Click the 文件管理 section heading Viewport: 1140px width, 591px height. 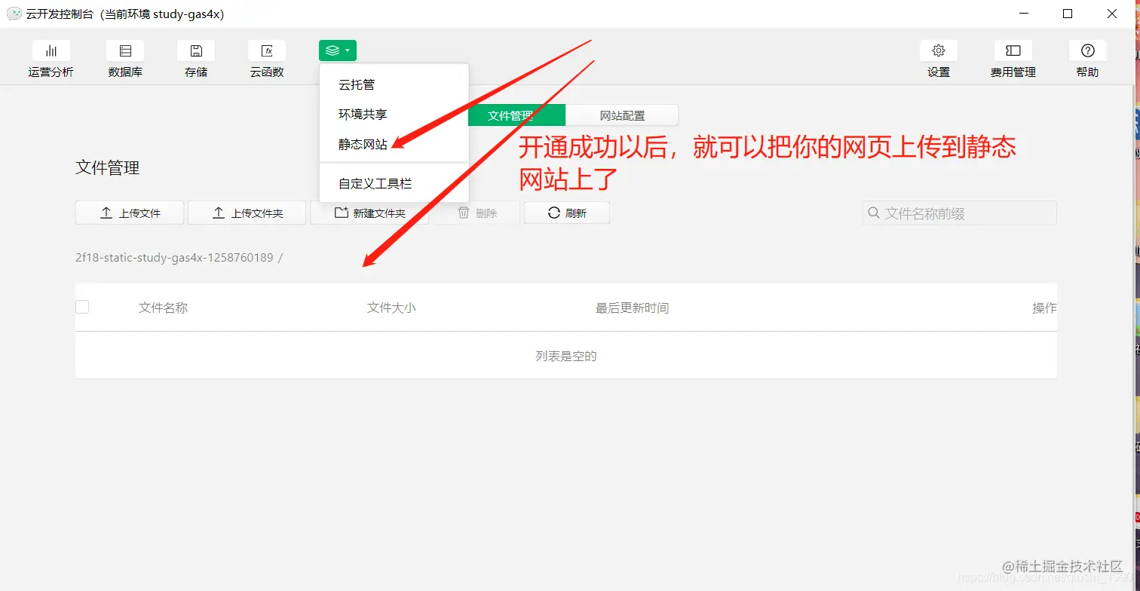(x=107, y=168)
